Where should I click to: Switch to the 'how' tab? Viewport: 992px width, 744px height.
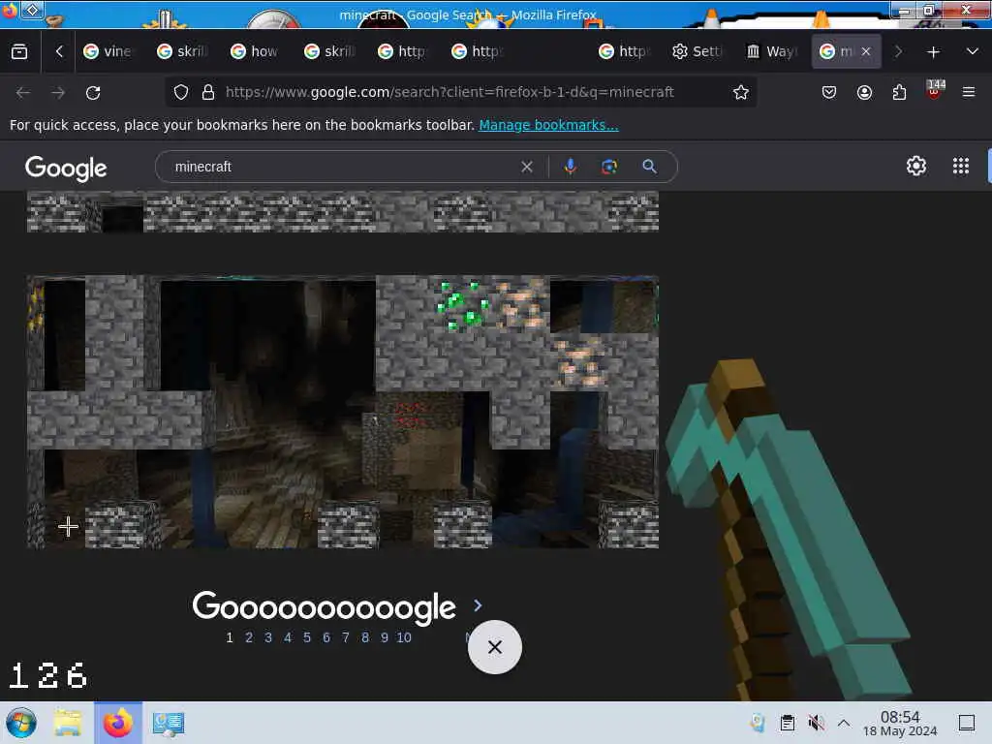click(256, 51)
